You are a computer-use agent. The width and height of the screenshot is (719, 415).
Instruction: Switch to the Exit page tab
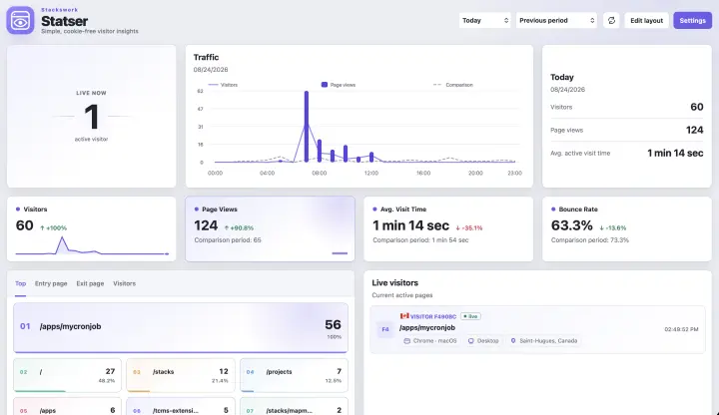(90, 283)
